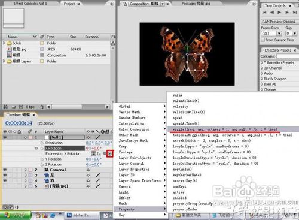Click the Orientation value 0.0°,0.0°,0.0°
This screenshot has height=220, width=299.
pyautogui.click(x=99, y=143)
